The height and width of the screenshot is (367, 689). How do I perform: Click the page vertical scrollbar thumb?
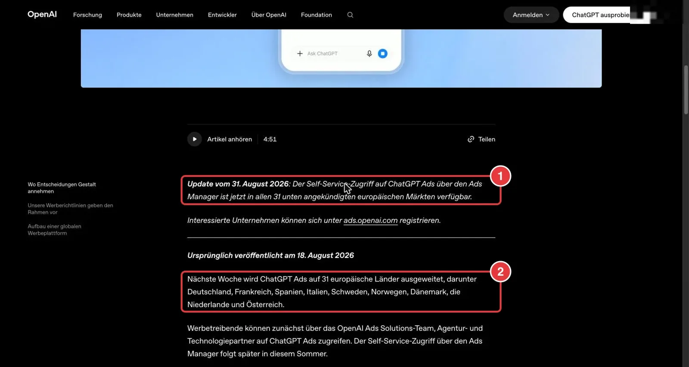click(686, 89)
